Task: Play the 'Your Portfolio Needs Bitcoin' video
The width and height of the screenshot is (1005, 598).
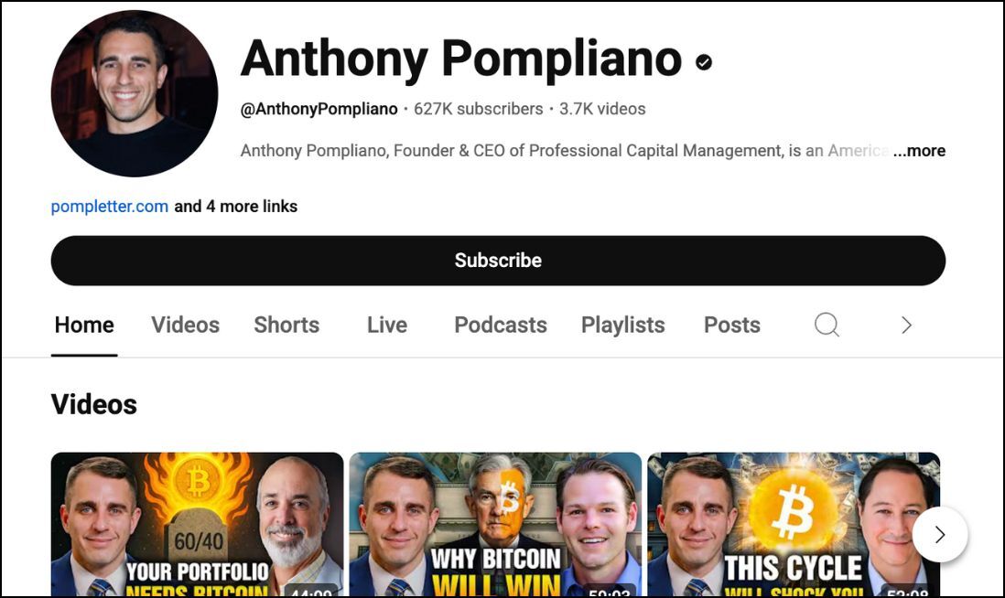Action: (x=197, y=524)
